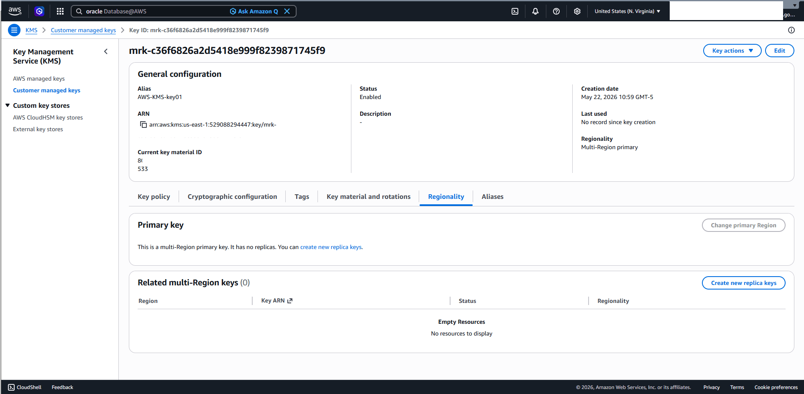Click the Key ARN column header

coord(273,301)
